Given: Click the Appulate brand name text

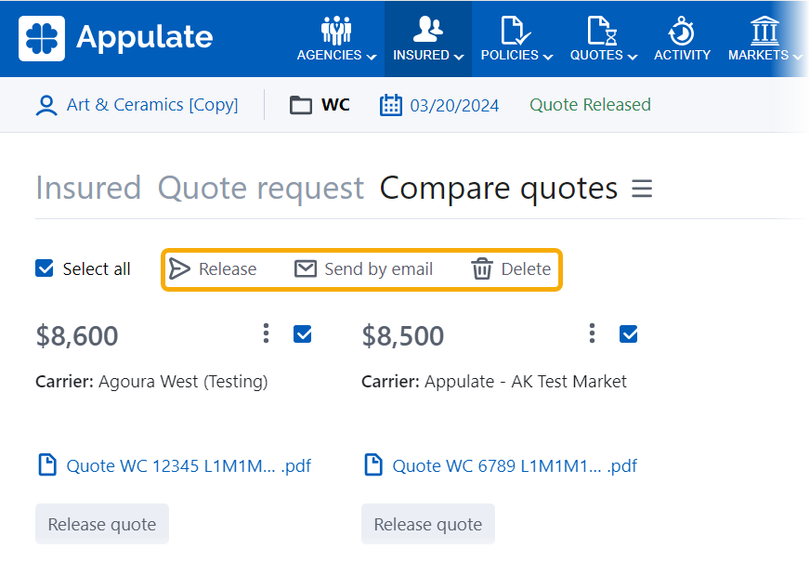Looking at the screenshot, I should pos(145,38).
